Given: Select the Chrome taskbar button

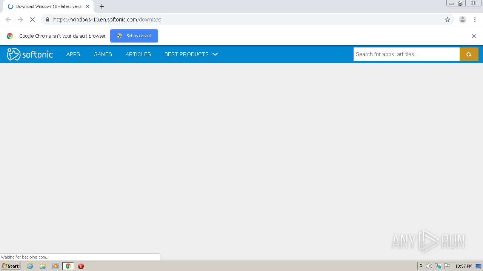Looking at the screenshot, I should [68, 266].
